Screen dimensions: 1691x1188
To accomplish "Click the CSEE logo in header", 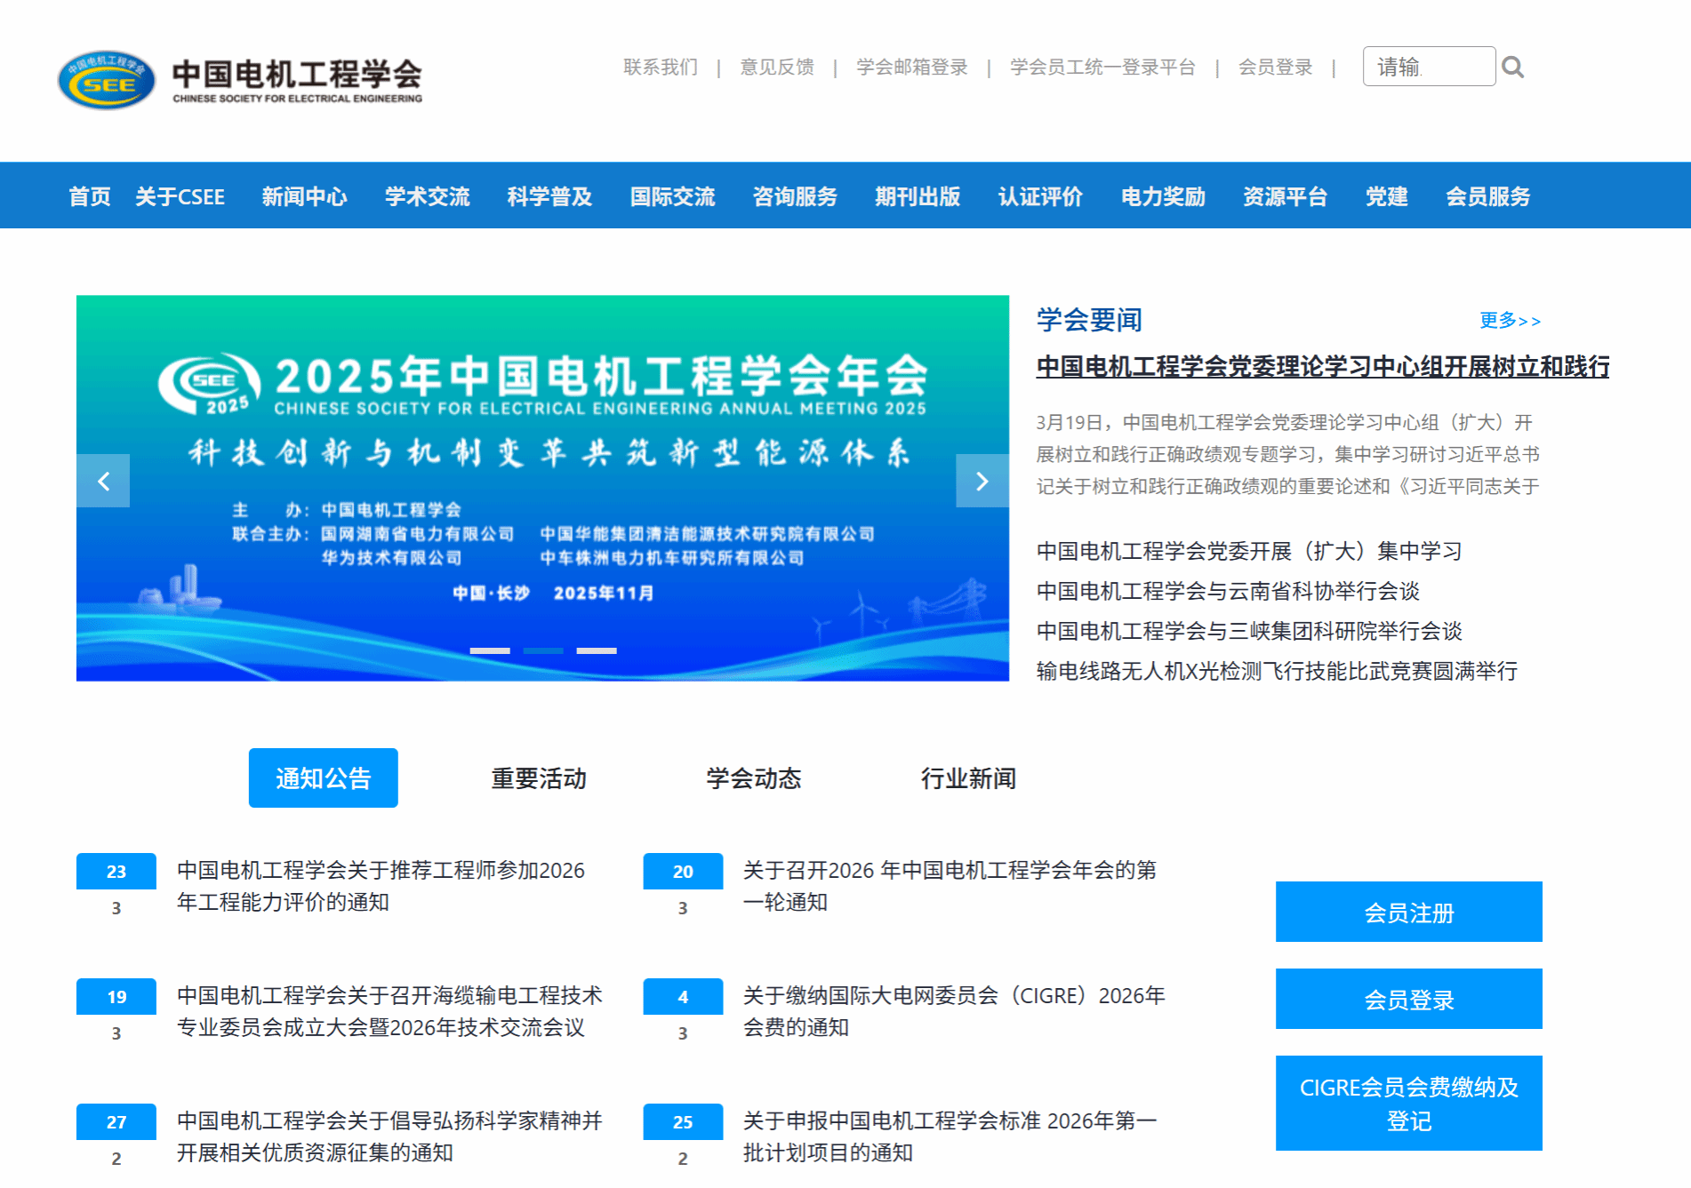I will (240, 80).
